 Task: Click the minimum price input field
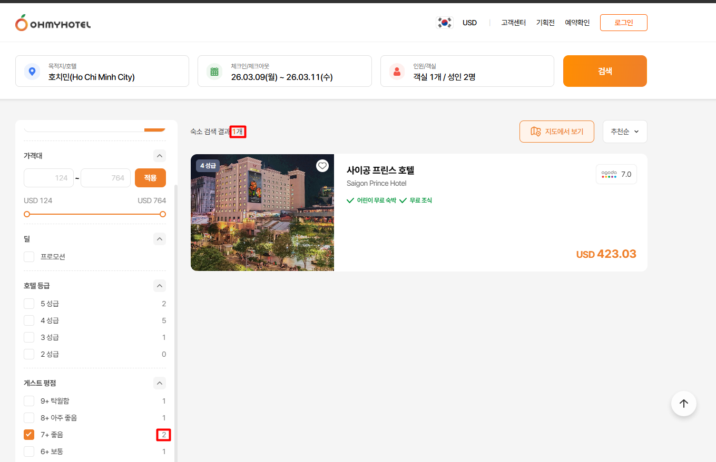[x=48, y=178]
